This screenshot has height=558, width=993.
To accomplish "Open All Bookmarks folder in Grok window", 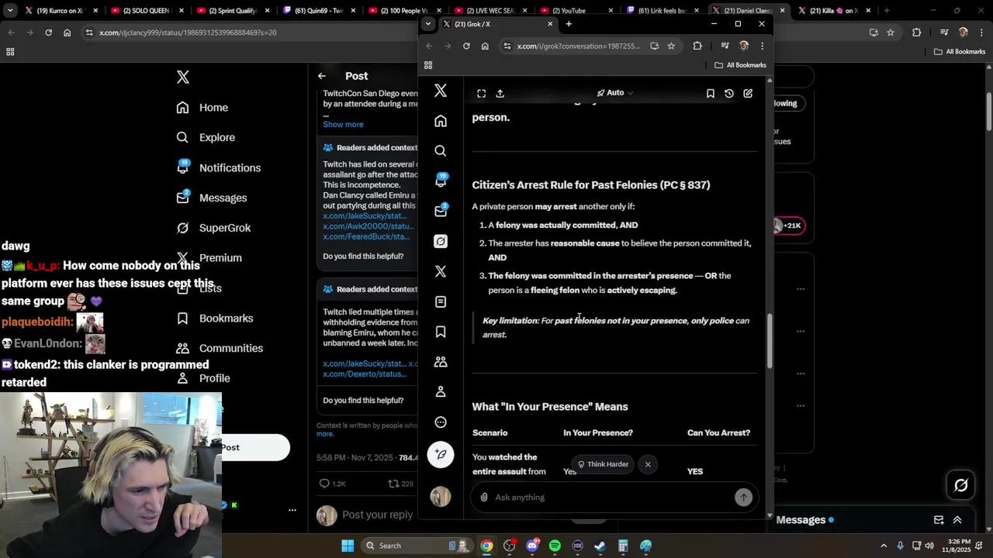I will click(740, 65).
